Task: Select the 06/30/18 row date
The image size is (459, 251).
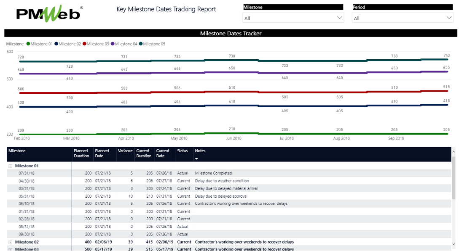Action: tap(27, 204)
